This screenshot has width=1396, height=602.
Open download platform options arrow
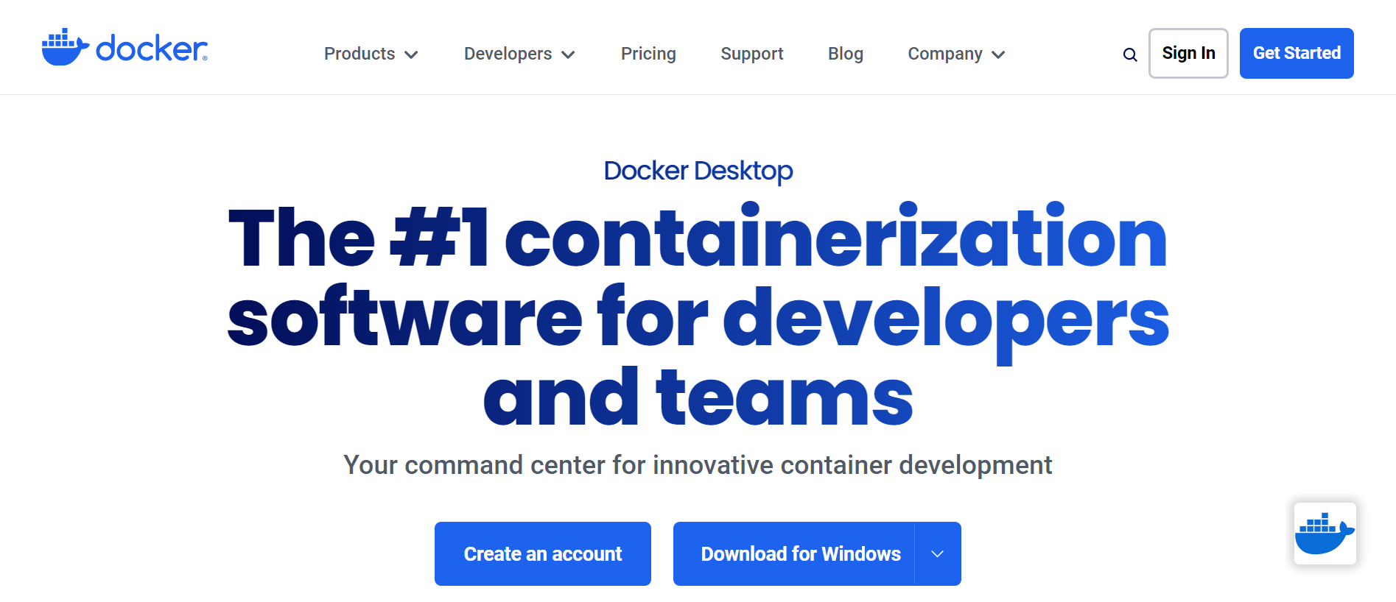click(x=938, y=554)
